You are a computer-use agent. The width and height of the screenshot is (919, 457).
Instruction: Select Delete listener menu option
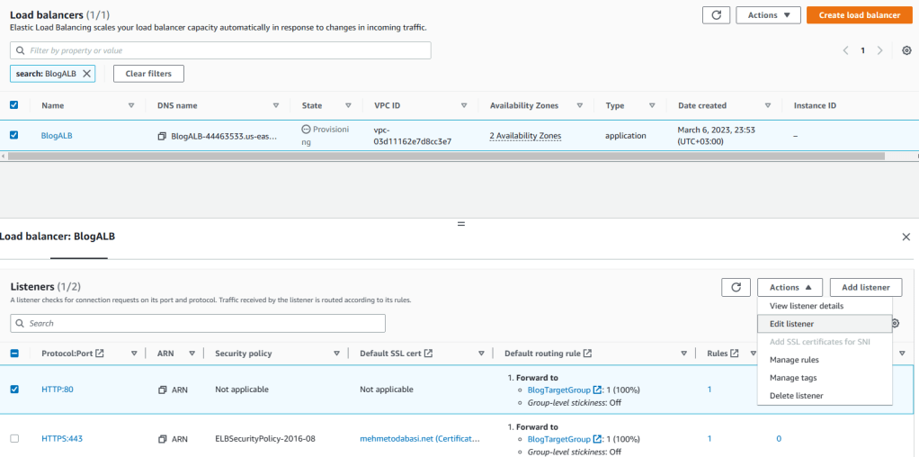[796, 396]
